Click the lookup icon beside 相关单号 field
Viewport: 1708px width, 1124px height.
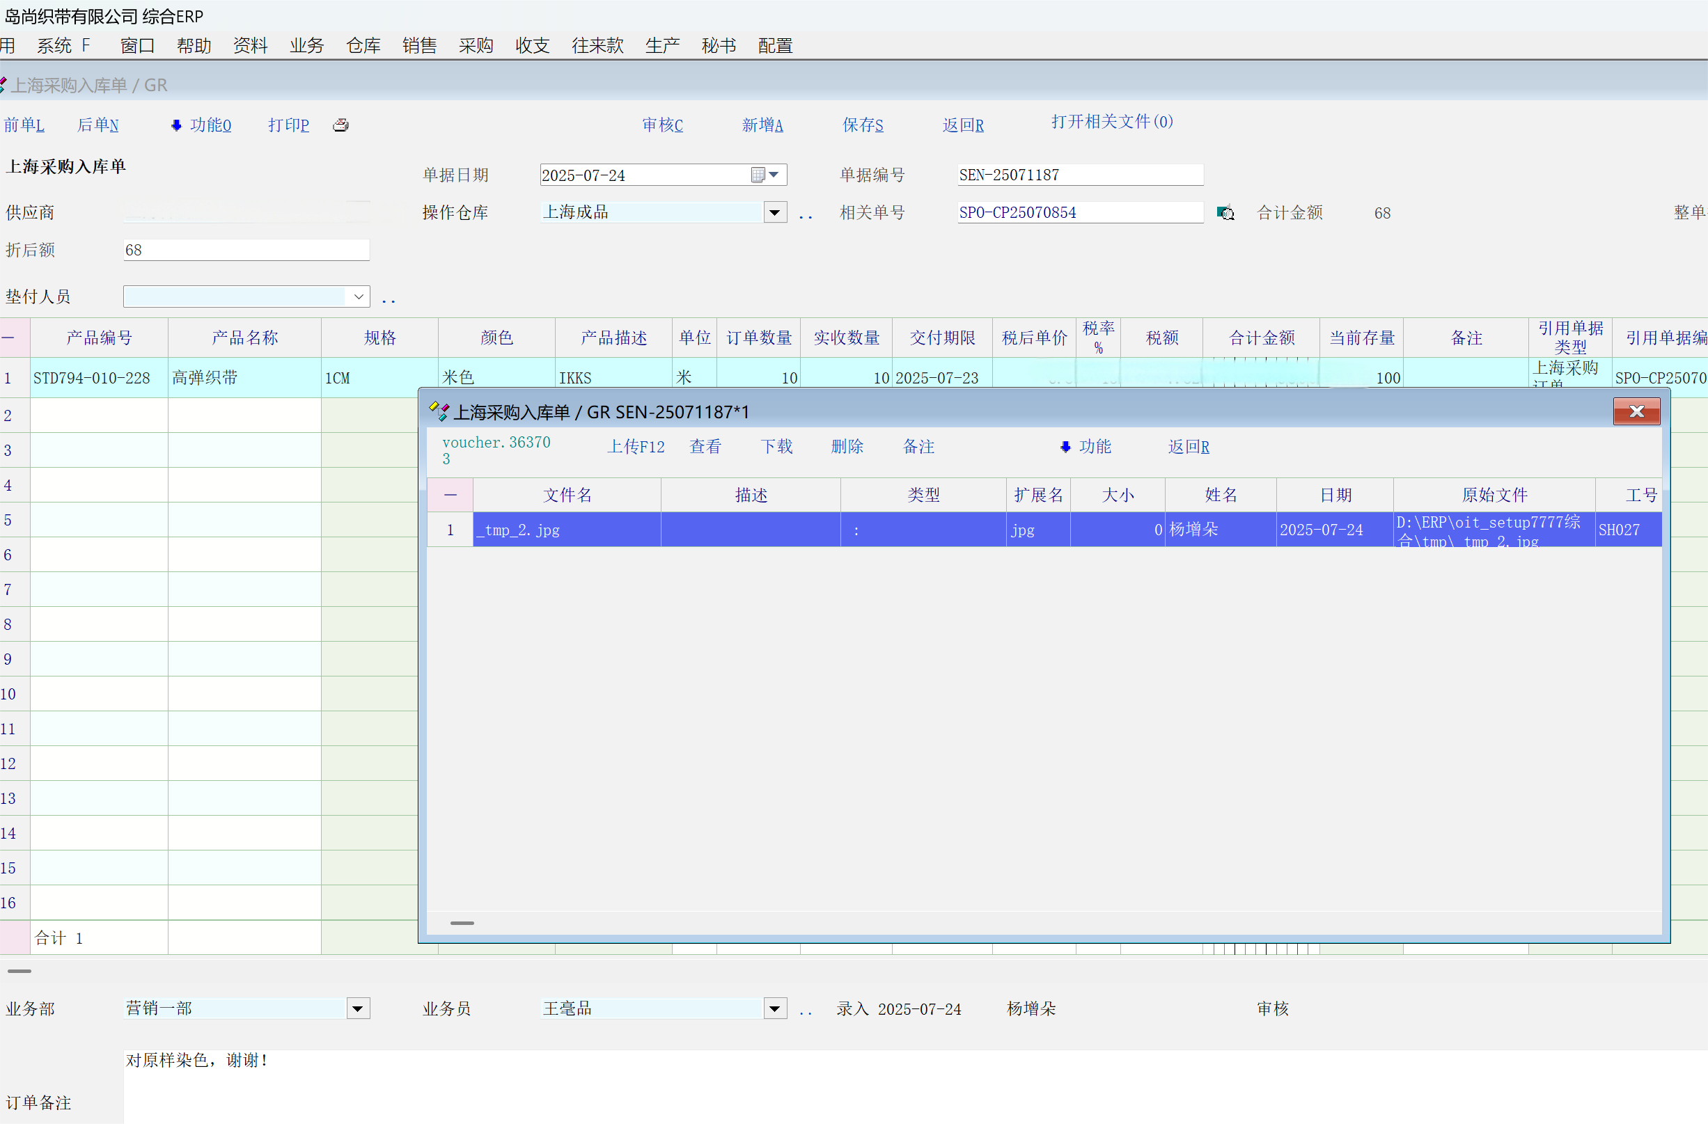coord(1225,213)
